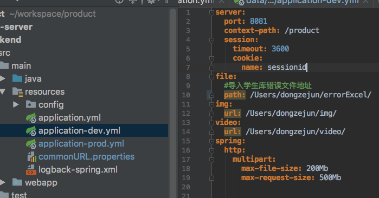This screenshot has height=198, width=379.
Task: Click the resources folder icon
Action: (x=18, y=92)
